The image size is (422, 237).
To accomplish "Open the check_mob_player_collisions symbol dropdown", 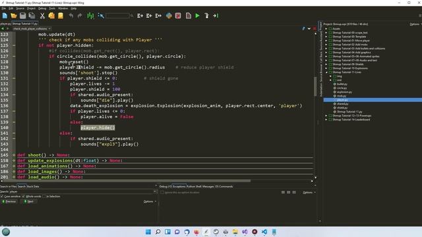I will point(32,28).
